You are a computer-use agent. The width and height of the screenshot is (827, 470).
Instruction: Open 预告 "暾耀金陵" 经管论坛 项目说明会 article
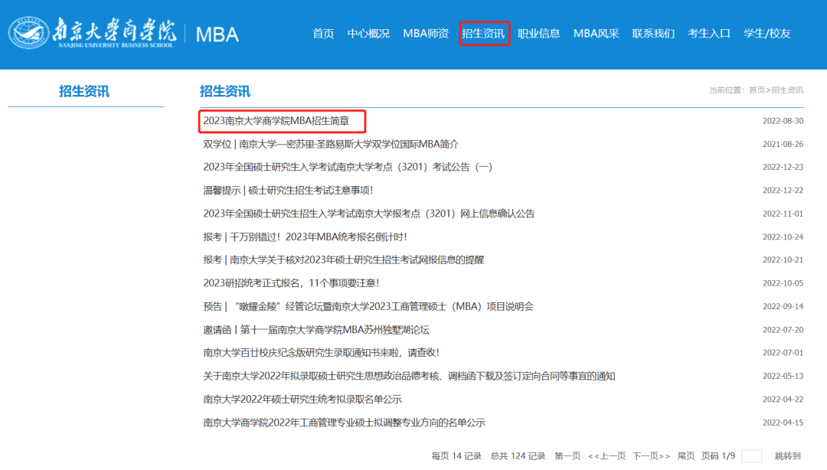pos(368,306)
